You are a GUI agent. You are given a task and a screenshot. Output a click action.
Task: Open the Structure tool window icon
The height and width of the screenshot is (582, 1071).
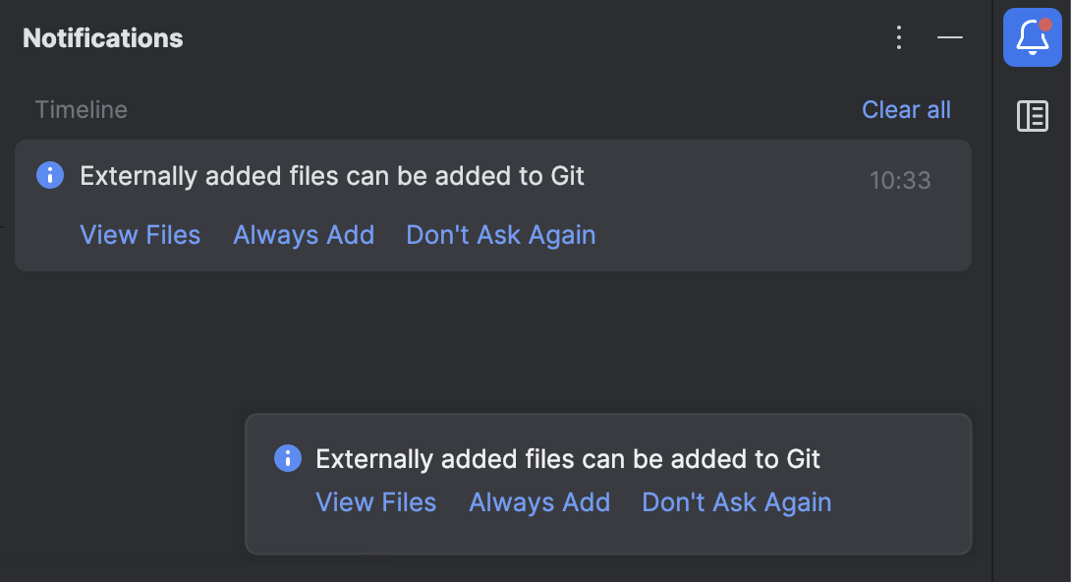tap(1031, 117)
